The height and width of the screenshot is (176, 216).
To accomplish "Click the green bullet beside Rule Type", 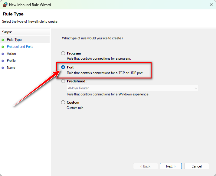I will coord(3,40).
